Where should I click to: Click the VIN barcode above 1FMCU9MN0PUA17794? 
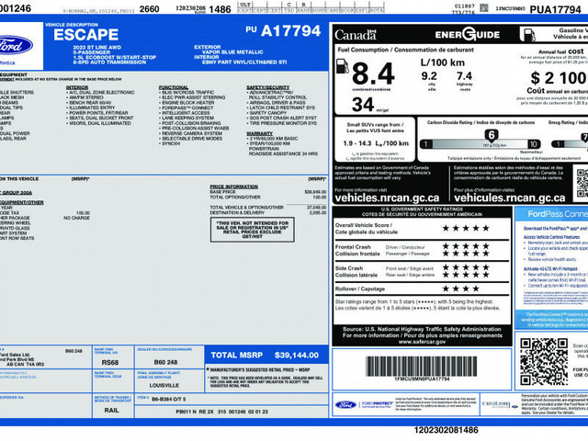[421, 366]
